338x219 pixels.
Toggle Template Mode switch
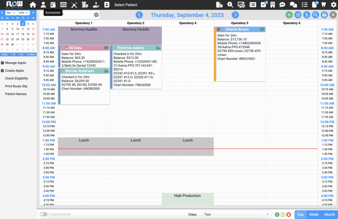pyautogui.click(x=43, y=214)
